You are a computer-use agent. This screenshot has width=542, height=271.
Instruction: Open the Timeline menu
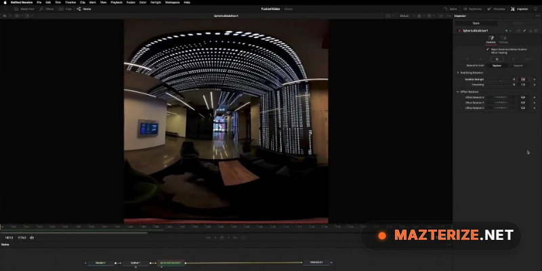pos(70,2)
